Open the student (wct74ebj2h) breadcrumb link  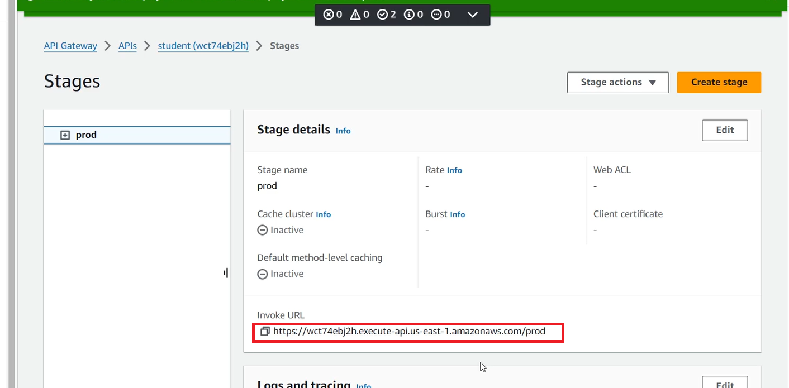[x=203, y=46]
